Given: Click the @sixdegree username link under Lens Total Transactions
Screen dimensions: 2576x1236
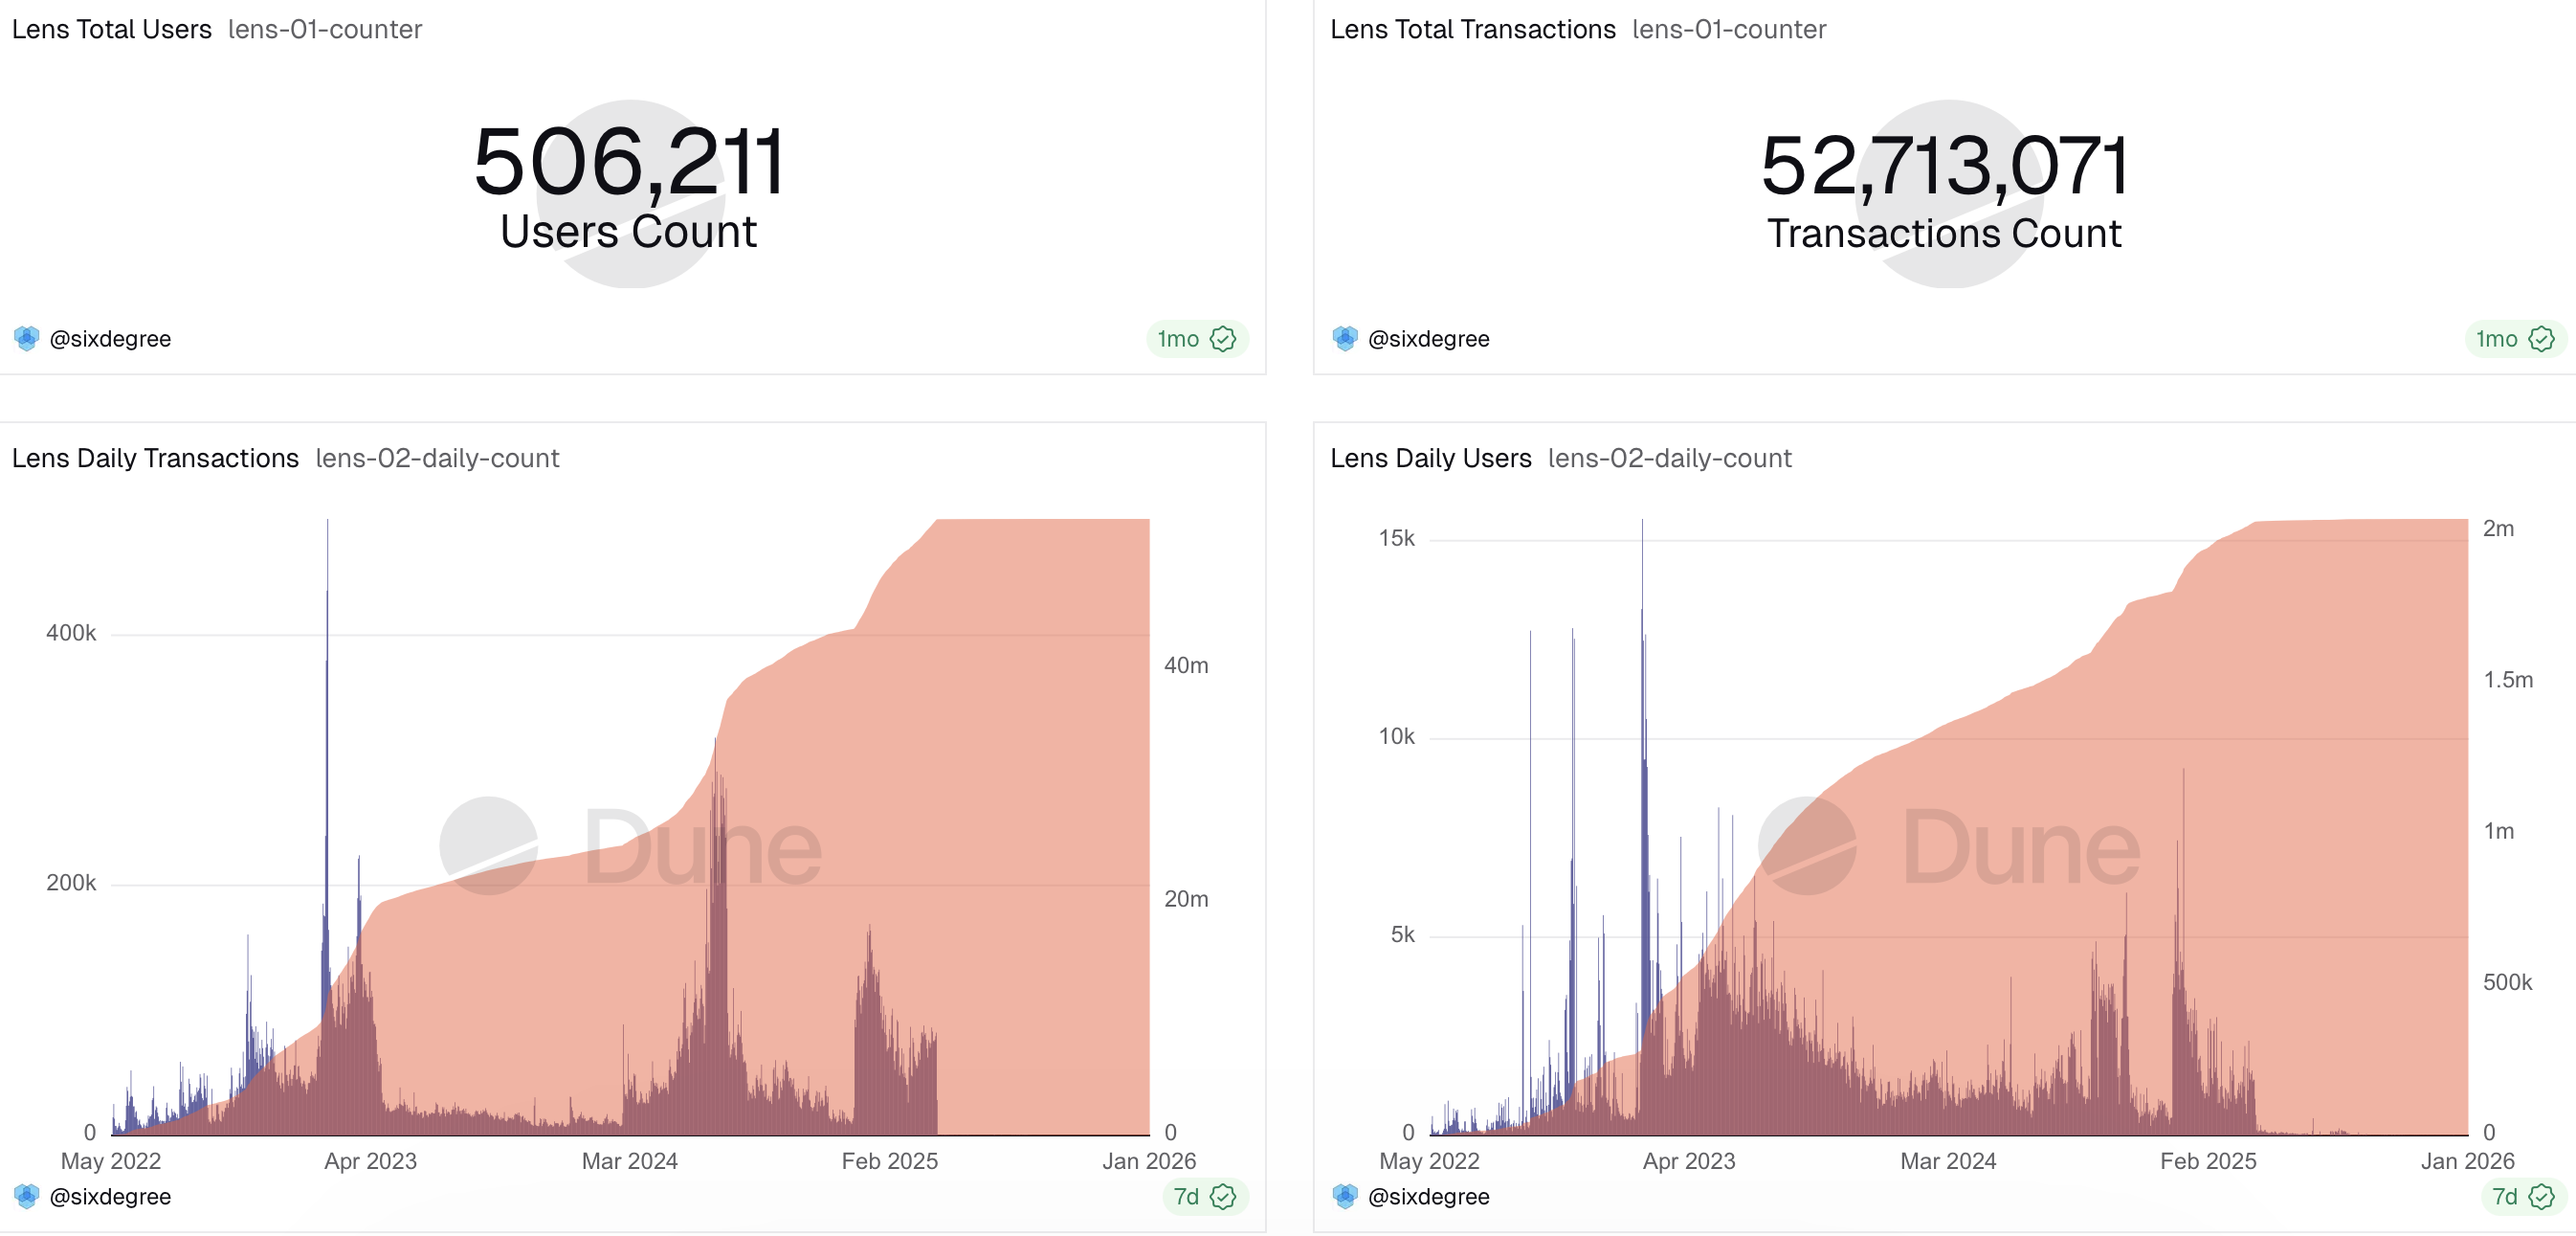Looking at the screenshot, I should tap(1431, 338).
